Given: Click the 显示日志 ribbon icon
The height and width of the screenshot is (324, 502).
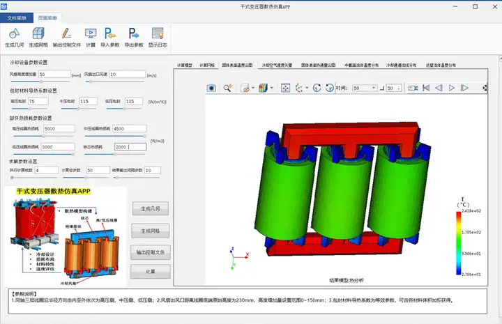Looking at the screenshot, I should click(x=158, y=33).
